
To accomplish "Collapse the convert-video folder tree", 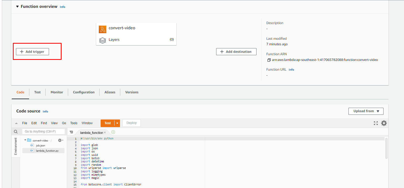I will tap(25, 140).
